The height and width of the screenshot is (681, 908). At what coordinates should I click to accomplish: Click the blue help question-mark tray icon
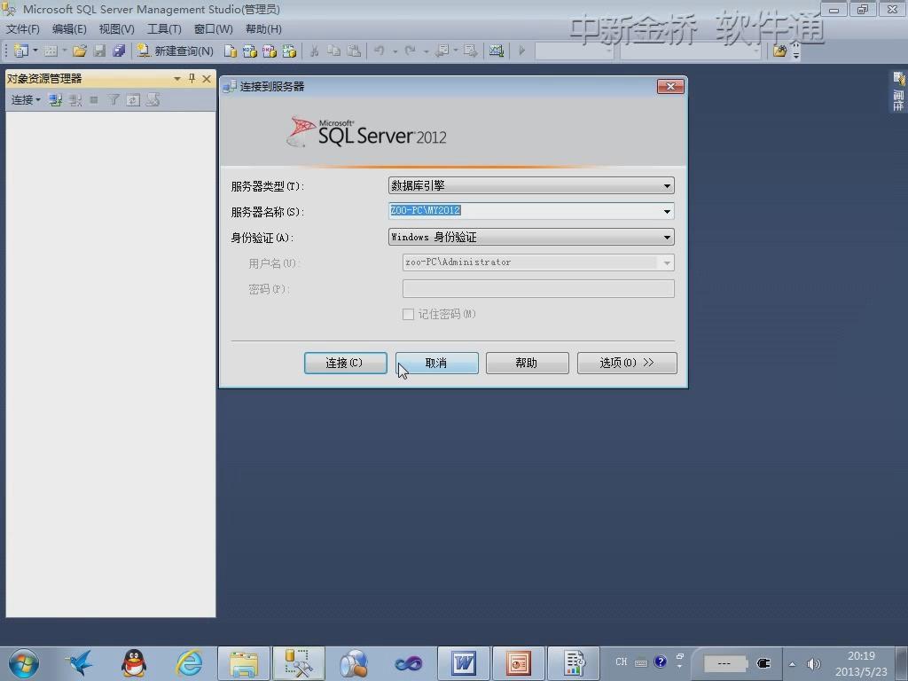660,661
